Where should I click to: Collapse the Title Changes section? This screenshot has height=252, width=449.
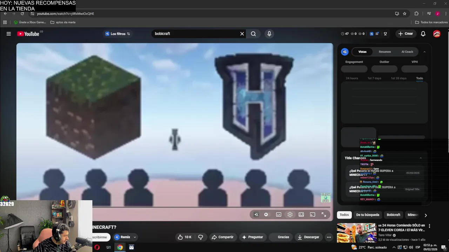(421, 158)
